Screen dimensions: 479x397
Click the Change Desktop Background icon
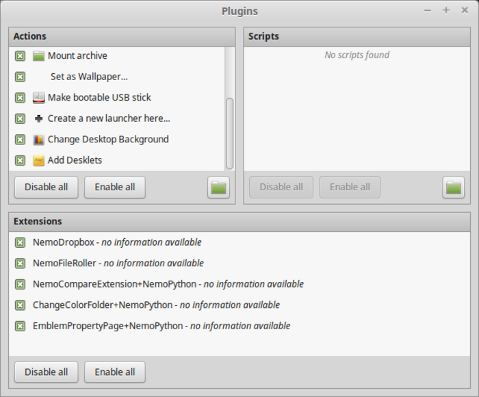pos(38,140)
